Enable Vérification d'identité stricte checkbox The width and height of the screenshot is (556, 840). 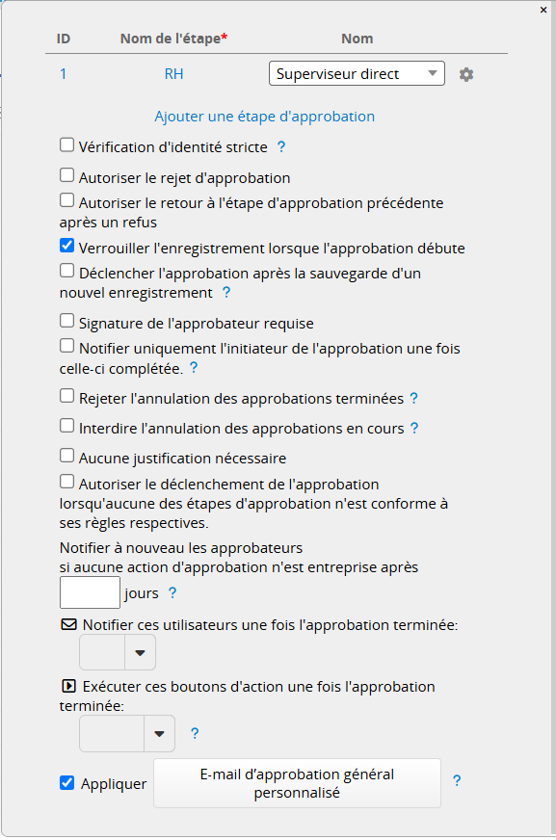pyautogui.click(x=66, y=145)
